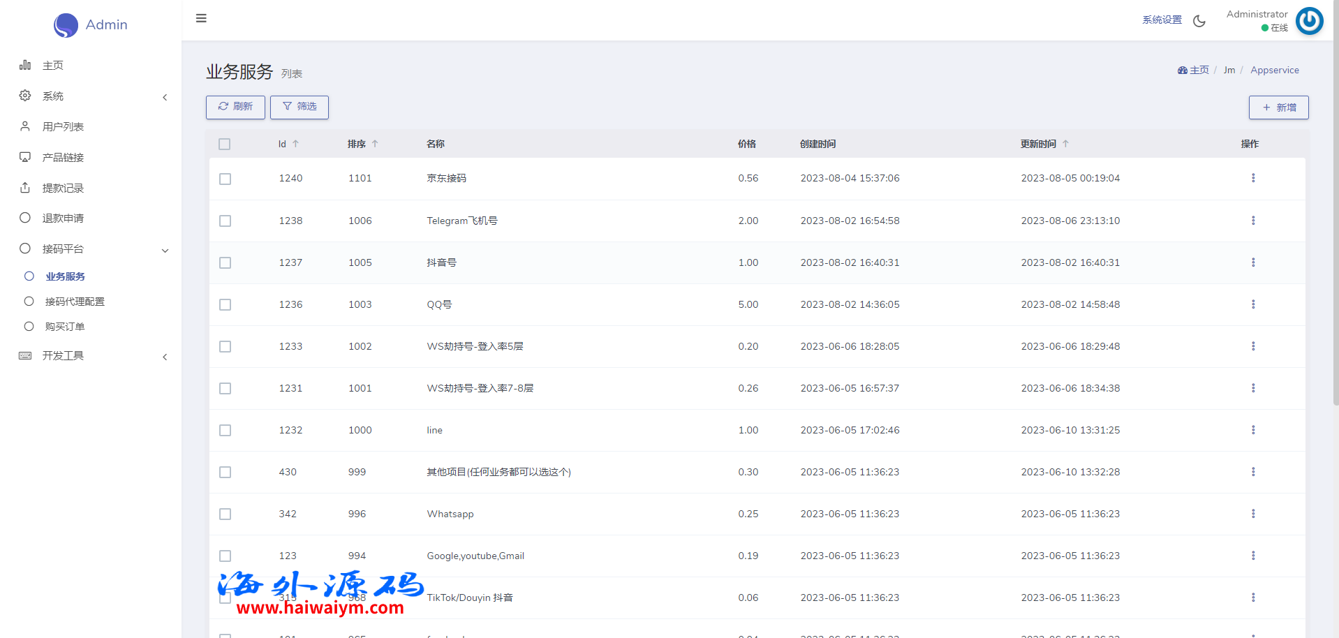
Task: Click the vertical page scrollbar
Action: pyautogui.click(x=1336, y=209)
